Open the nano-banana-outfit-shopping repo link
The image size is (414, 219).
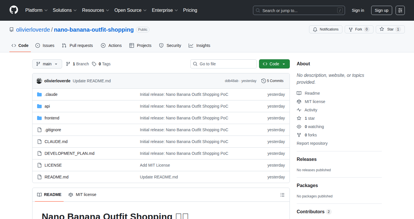[x=94, y=30]
